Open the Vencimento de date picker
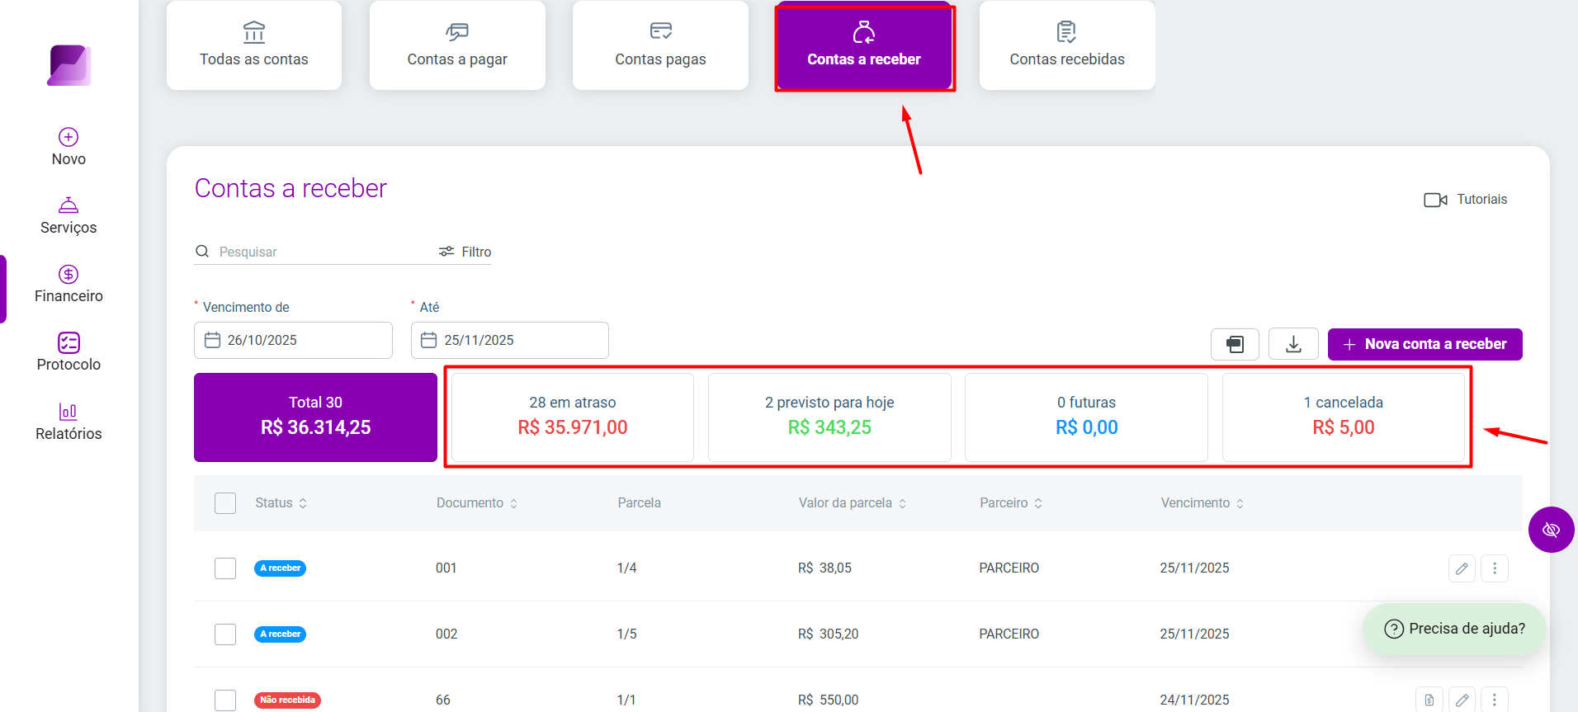1578x712 pixels. (293, 341)
